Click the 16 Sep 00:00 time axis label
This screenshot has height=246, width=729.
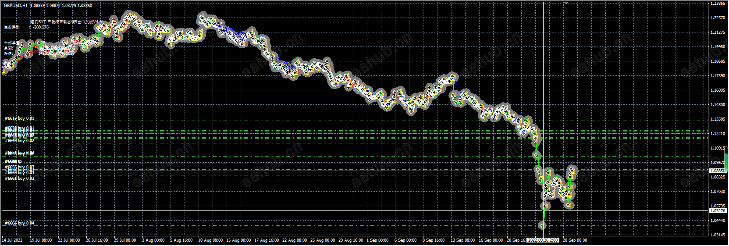(491, 240)
